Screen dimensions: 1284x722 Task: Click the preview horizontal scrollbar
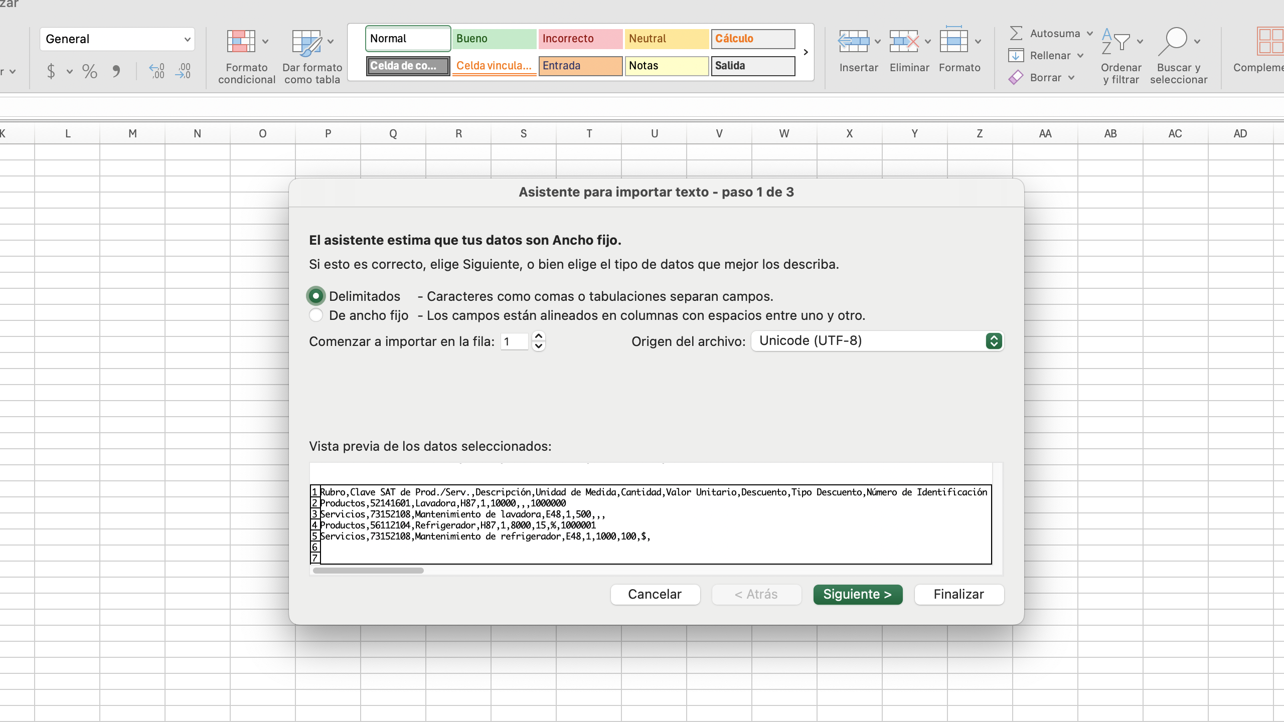pyautogui.click(x=368, y=570)
